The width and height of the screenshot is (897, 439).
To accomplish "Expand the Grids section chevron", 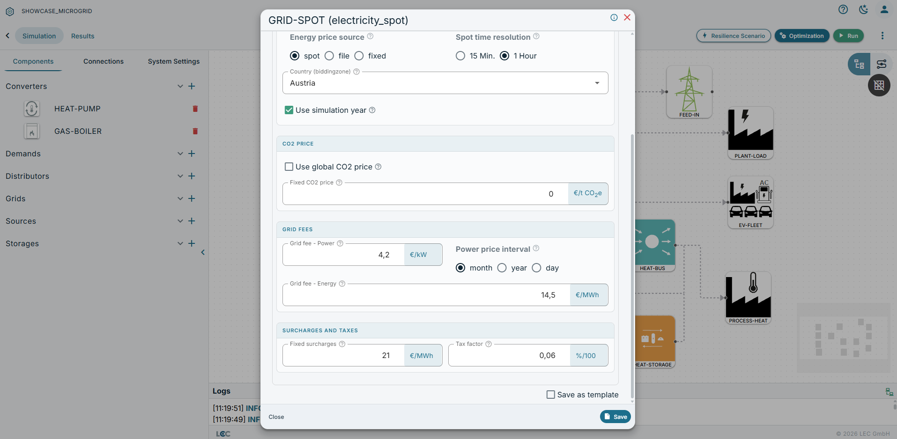I will click(x=180, y=198).
